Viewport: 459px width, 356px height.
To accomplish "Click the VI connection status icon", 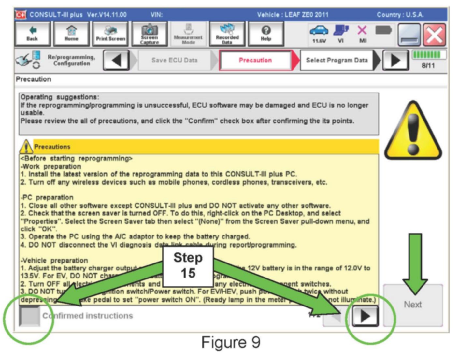I will coord(340,34).
